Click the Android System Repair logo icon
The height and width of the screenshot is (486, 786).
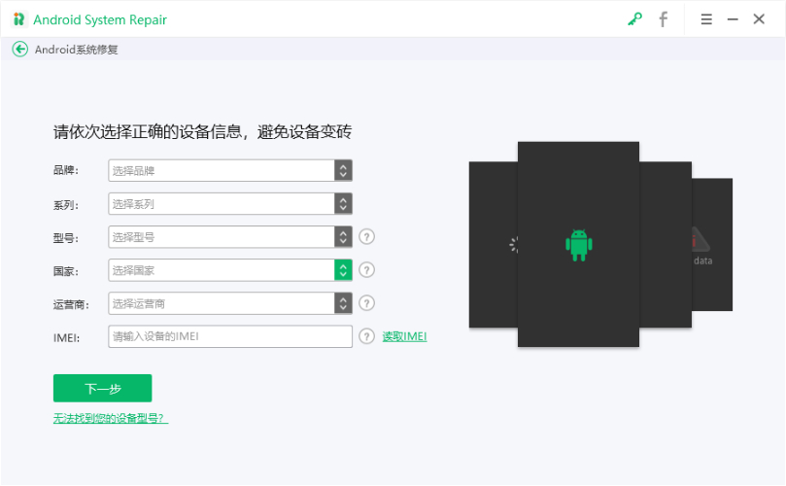(x=18, y=19)
